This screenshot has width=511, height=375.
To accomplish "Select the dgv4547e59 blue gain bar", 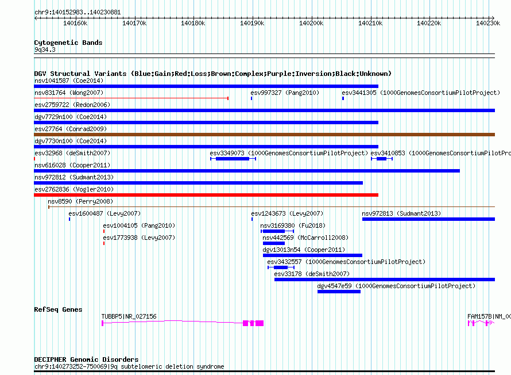I will coord(339,292).
